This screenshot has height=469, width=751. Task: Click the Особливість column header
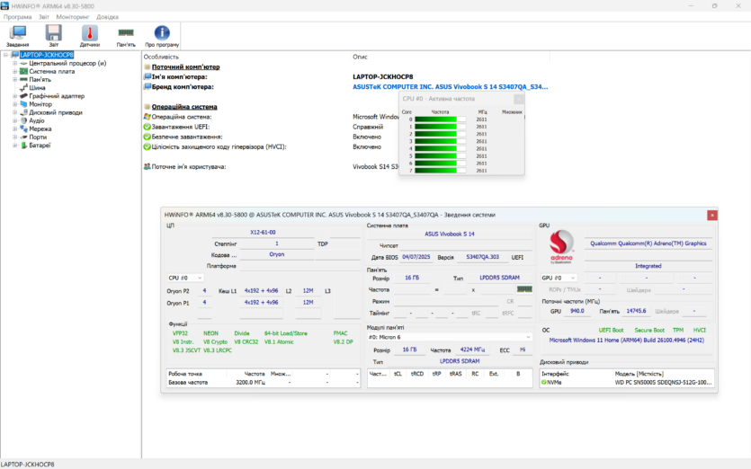(x=161, y=57)
